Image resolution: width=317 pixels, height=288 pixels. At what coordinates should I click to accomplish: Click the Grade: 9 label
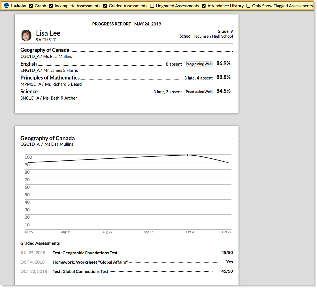coord(225,31)
